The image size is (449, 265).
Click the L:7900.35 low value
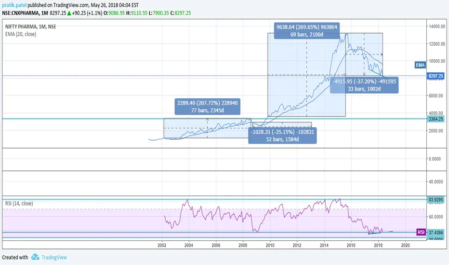coord(159,13)
